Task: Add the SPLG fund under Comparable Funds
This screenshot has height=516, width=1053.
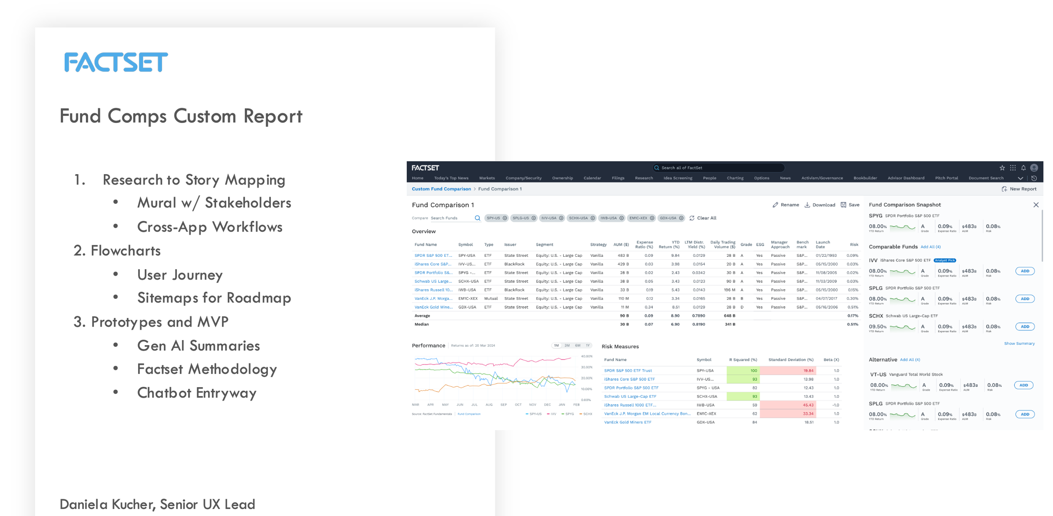Action: [x=1025, y=299]
